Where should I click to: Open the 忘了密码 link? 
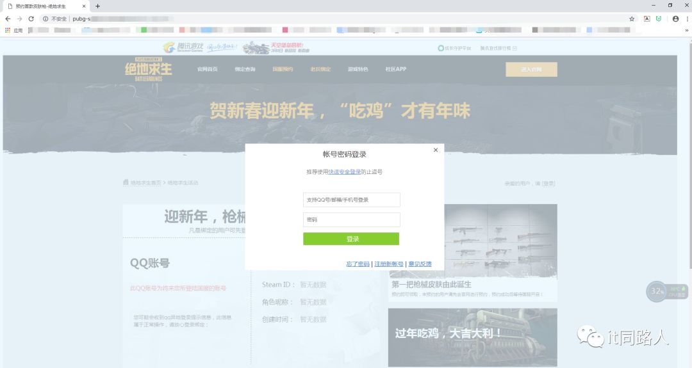pyautogui.click(x=358, y=264)
